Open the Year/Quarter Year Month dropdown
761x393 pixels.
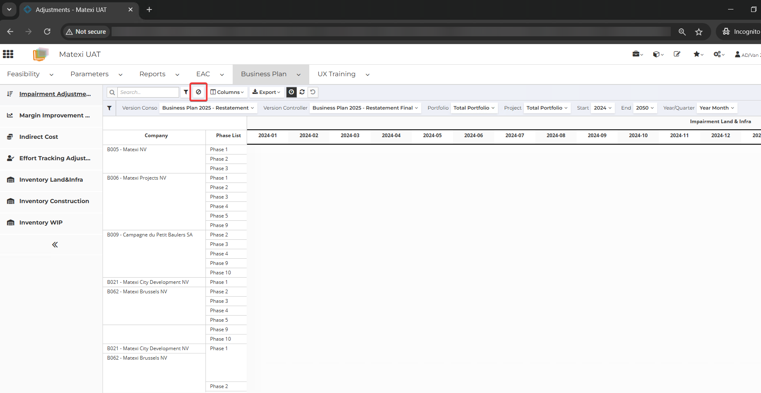717,108
